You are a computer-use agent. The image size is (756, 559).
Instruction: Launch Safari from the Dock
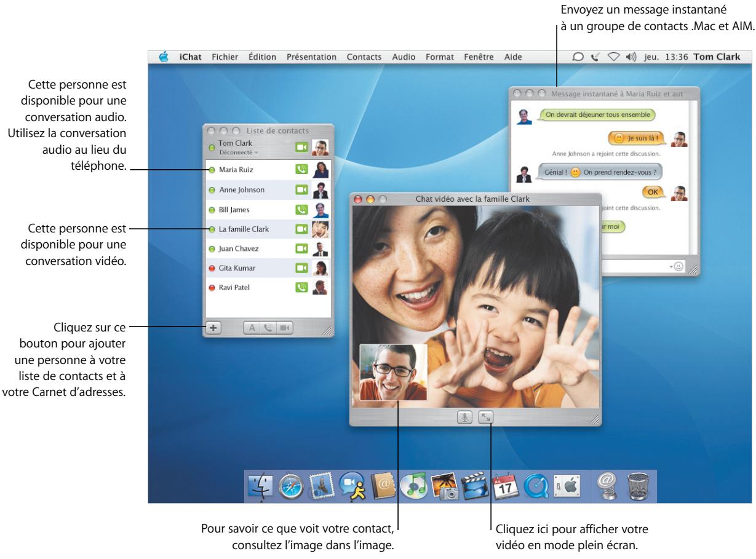(291, 486)
